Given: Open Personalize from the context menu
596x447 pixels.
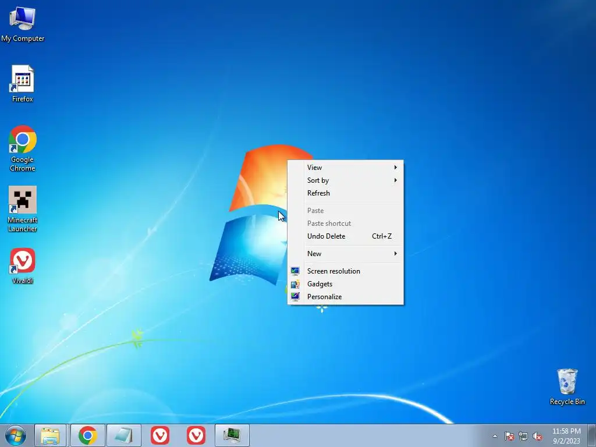Looking at the screenshot, I should tap(346, 297).
